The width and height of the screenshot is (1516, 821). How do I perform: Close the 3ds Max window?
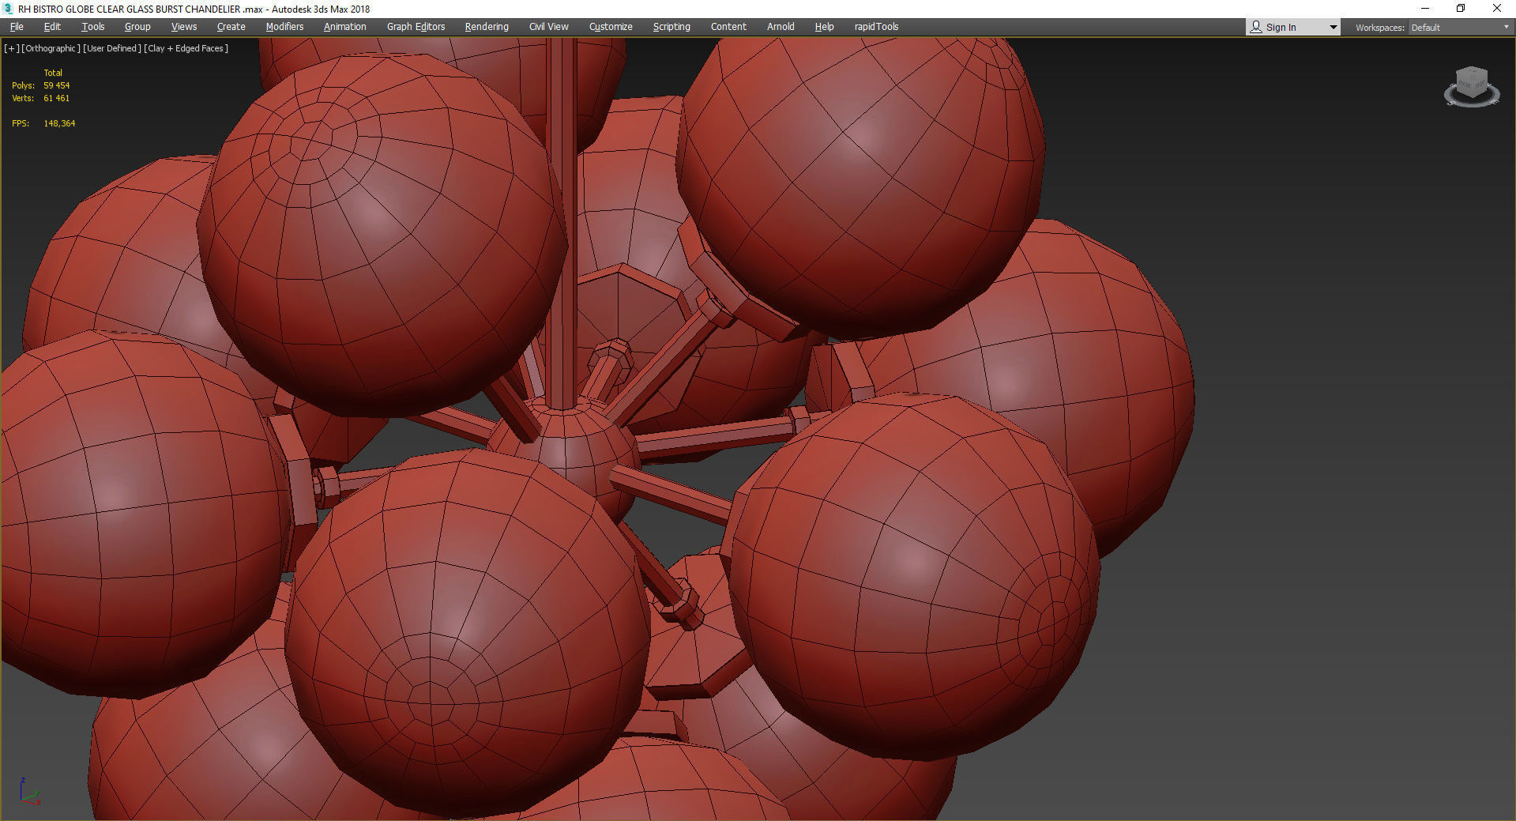pos(1497,9)
